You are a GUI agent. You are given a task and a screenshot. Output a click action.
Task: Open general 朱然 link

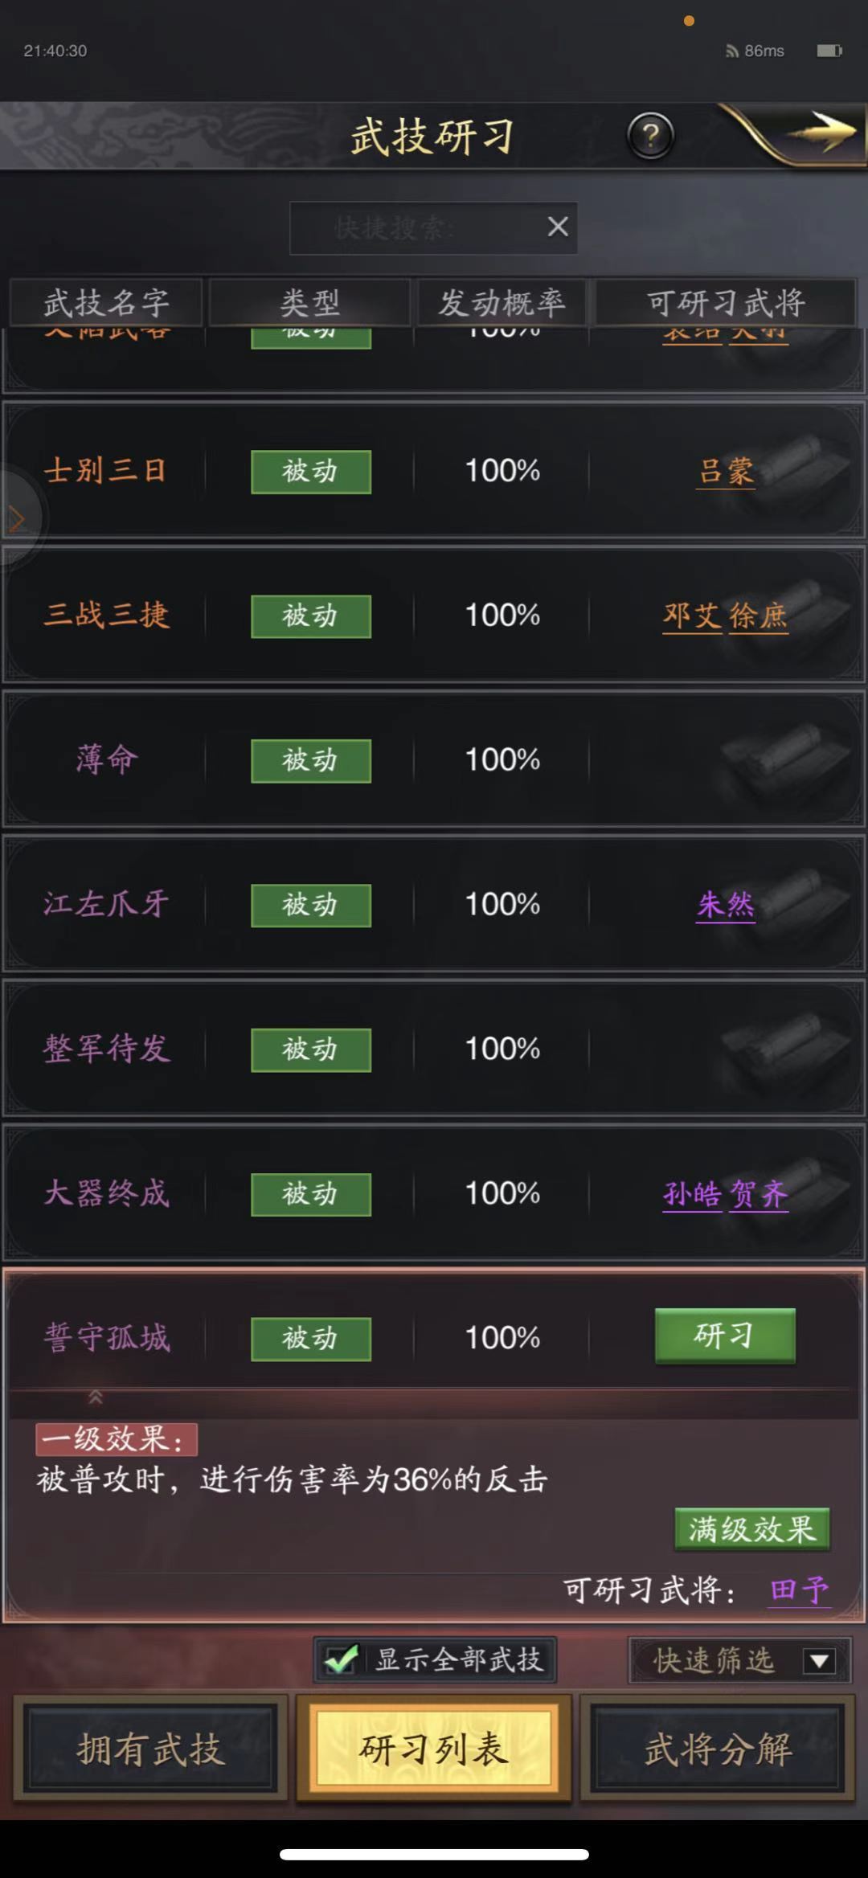coord(726,905)
